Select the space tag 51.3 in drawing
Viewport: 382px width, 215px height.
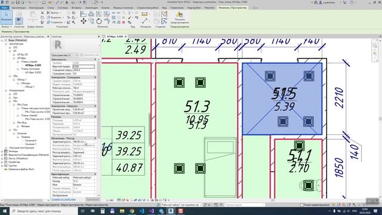click(x=197, y=107)
